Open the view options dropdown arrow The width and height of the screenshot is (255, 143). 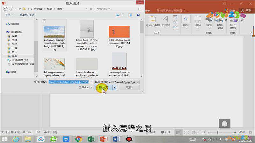[x=122, y=15]
